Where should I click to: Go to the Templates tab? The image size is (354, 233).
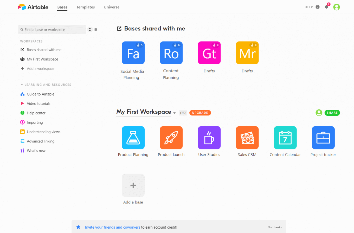[85, 7]
